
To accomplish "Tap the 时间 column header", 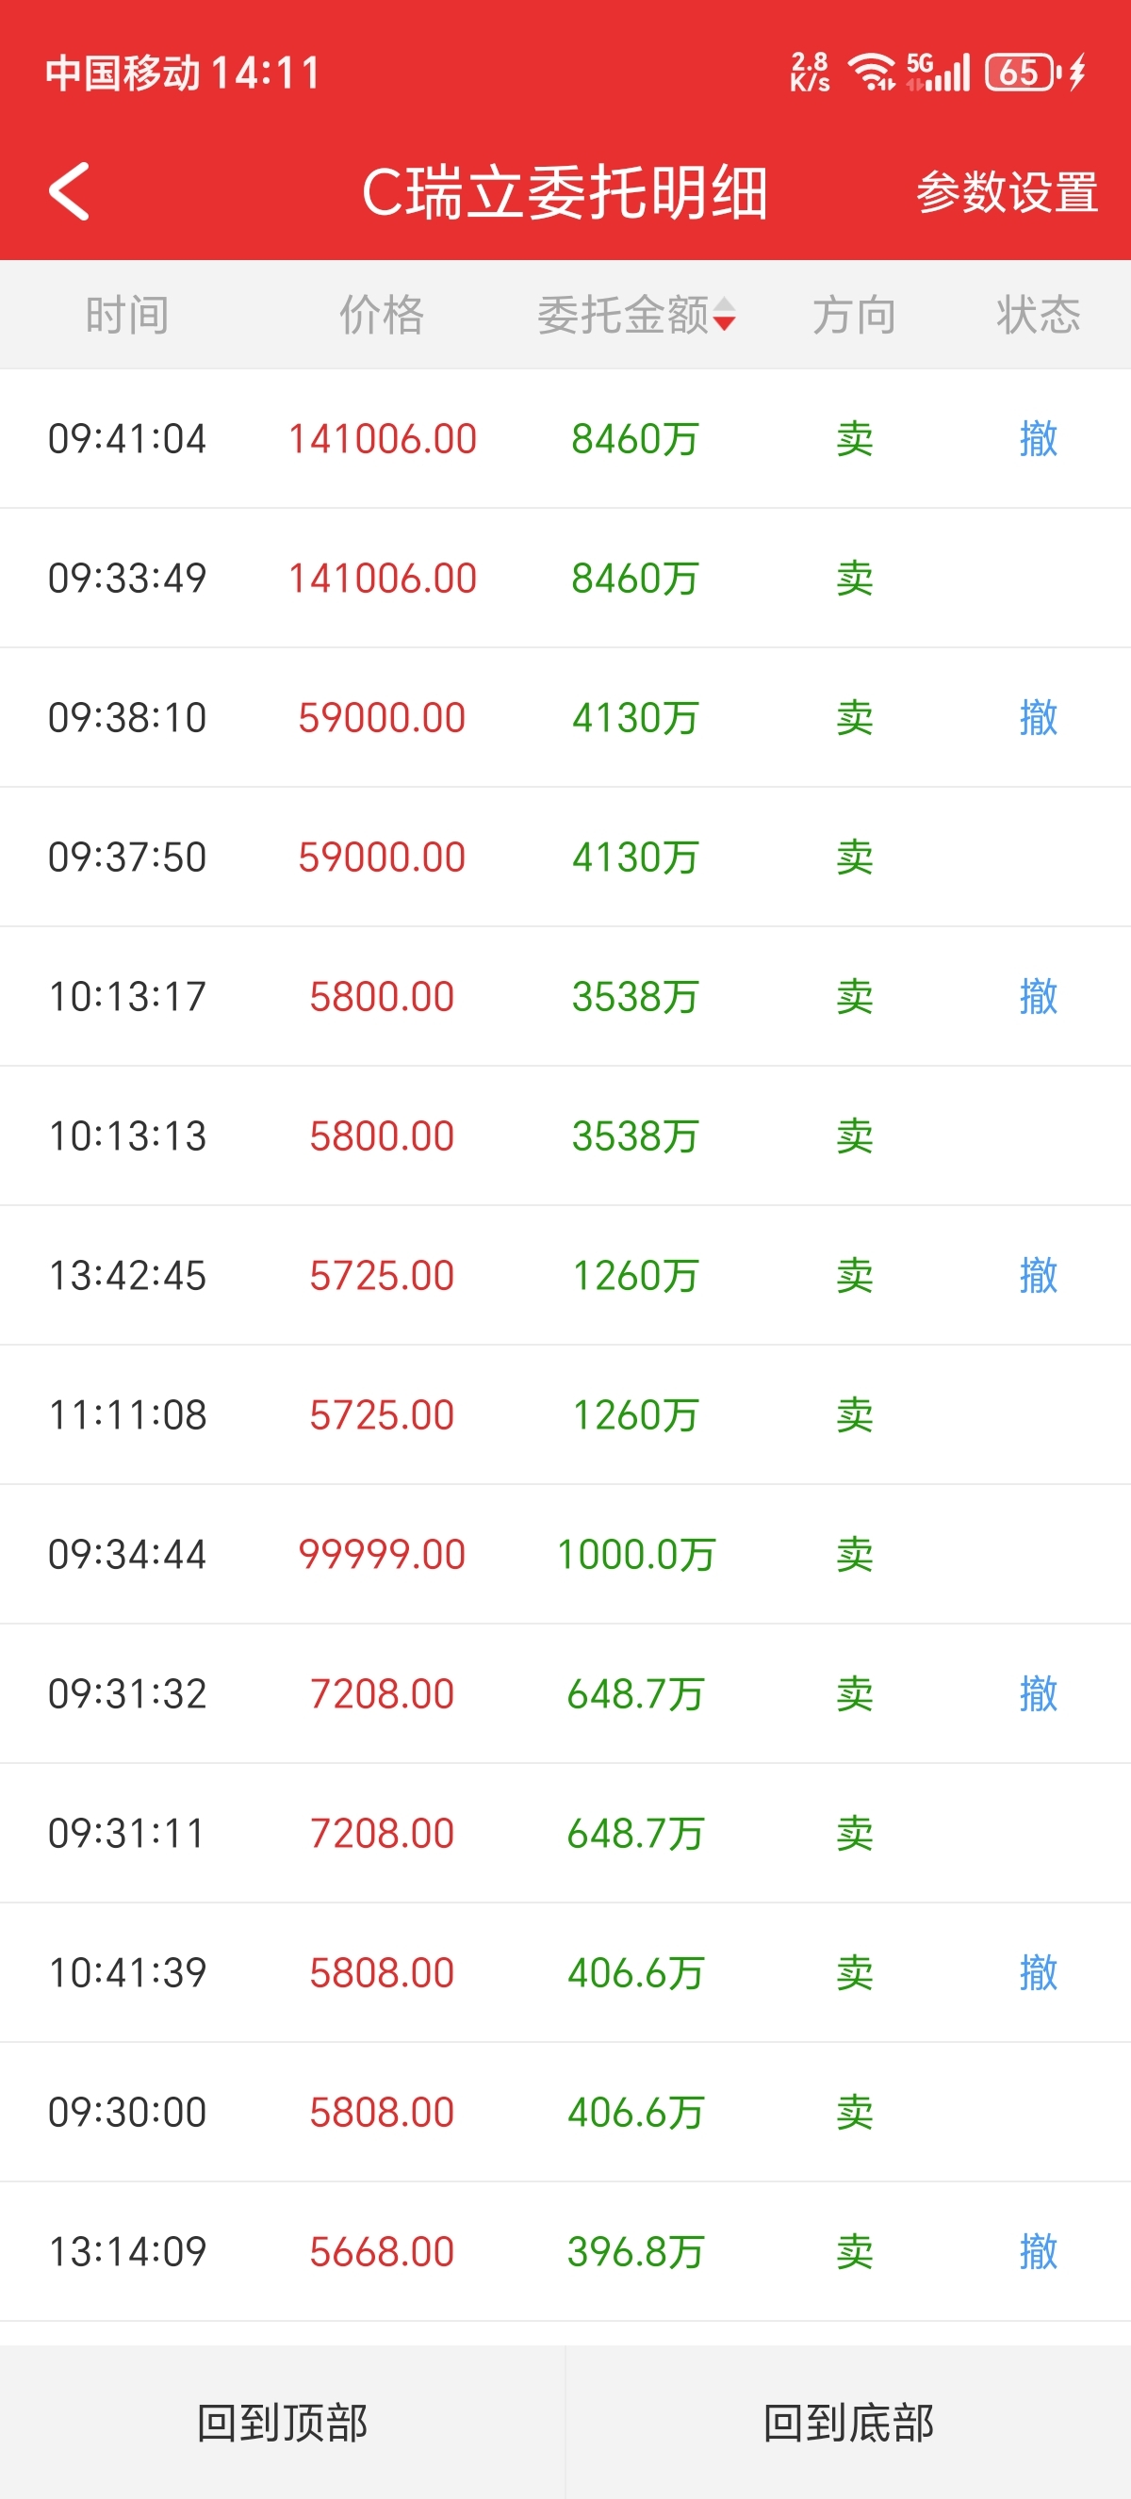I will pyautogui.click(x=127, y=316).
